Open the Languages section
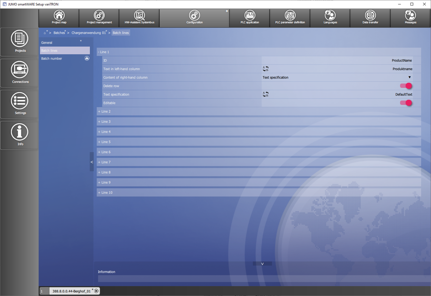This screenshot has height=296, width=431. point(330,18)
